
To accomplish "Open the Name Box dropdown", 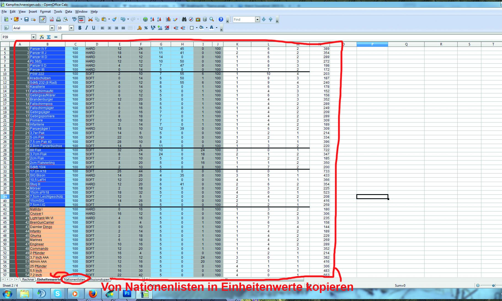I will 33,37.
